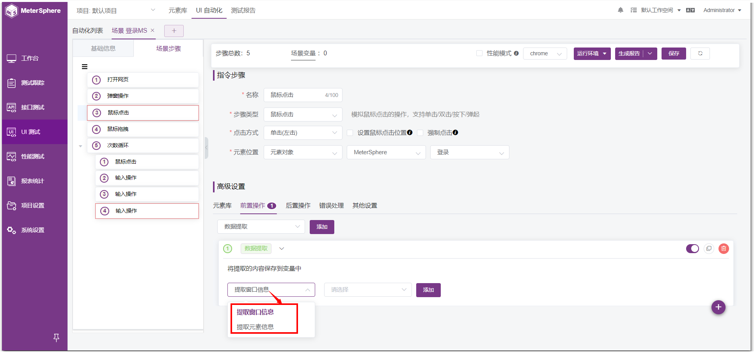Enable the 性能模式 checkbox
The height and width of the screenshot is (354, 754).
479,53
